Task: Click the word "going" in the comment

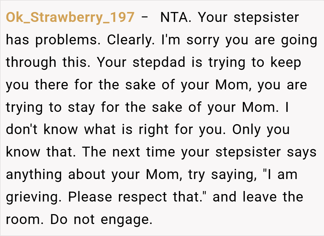Action: (x=299, y=40)
